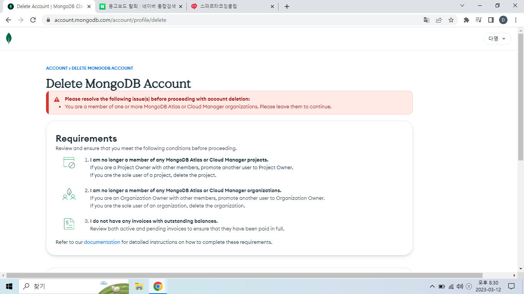Open the network tray icon

[451, 286]
